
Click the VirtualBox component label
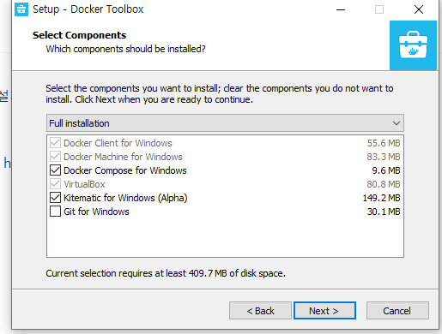tap(84, 184)
